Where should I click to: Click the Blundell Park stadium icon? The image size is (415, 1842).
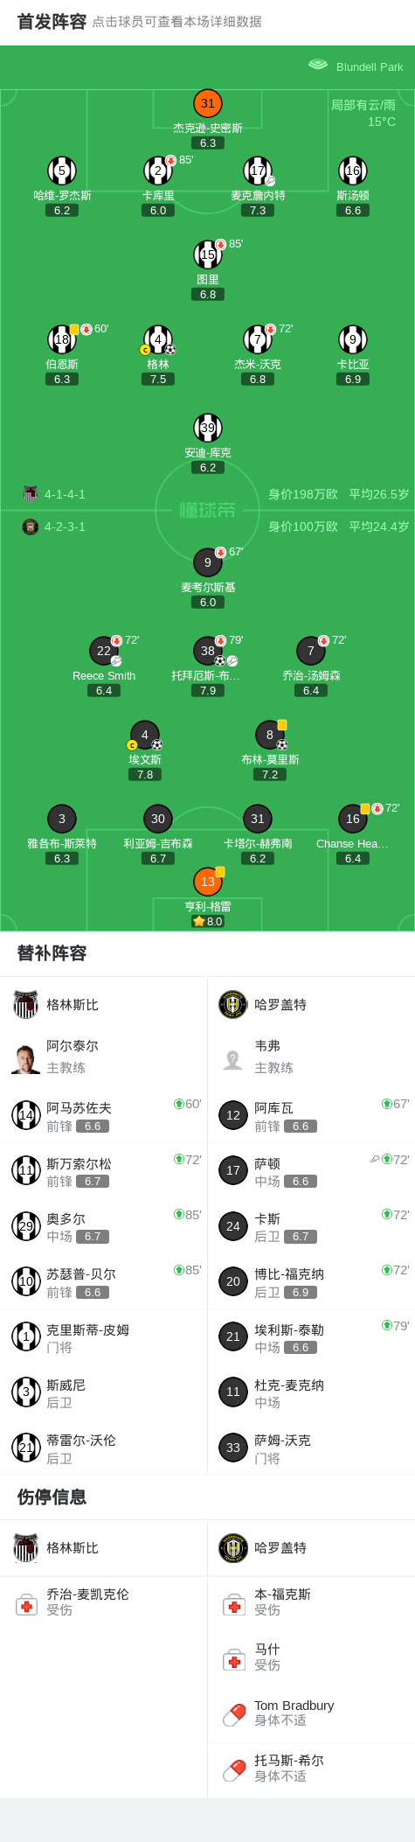click(318, 65)
